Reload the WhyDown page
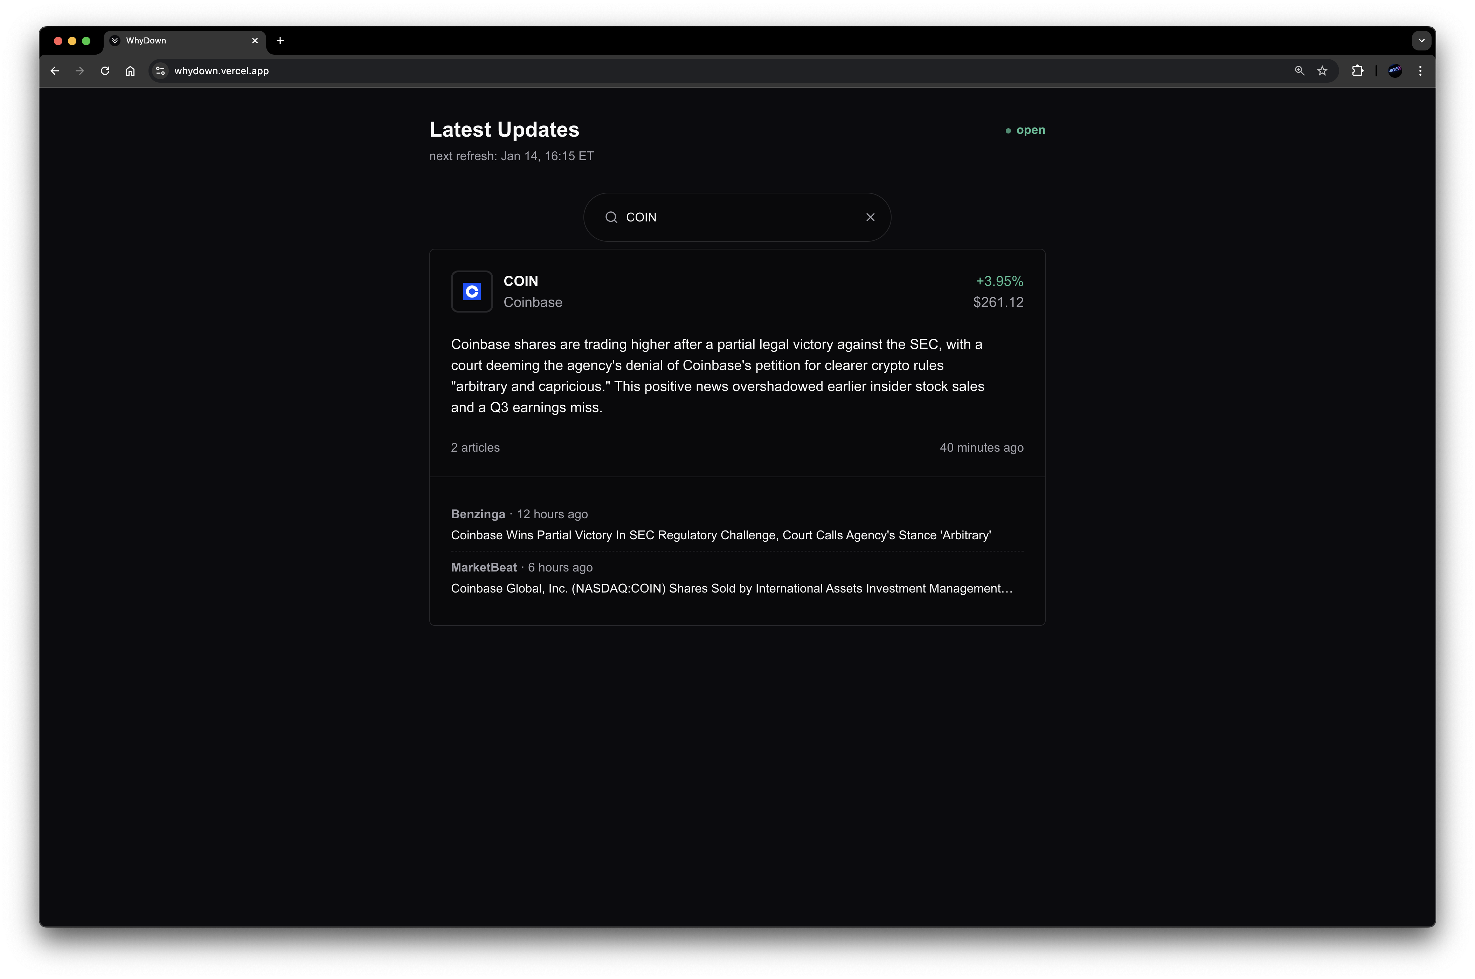Screen dimensions: 1475x979 (105, 71)
